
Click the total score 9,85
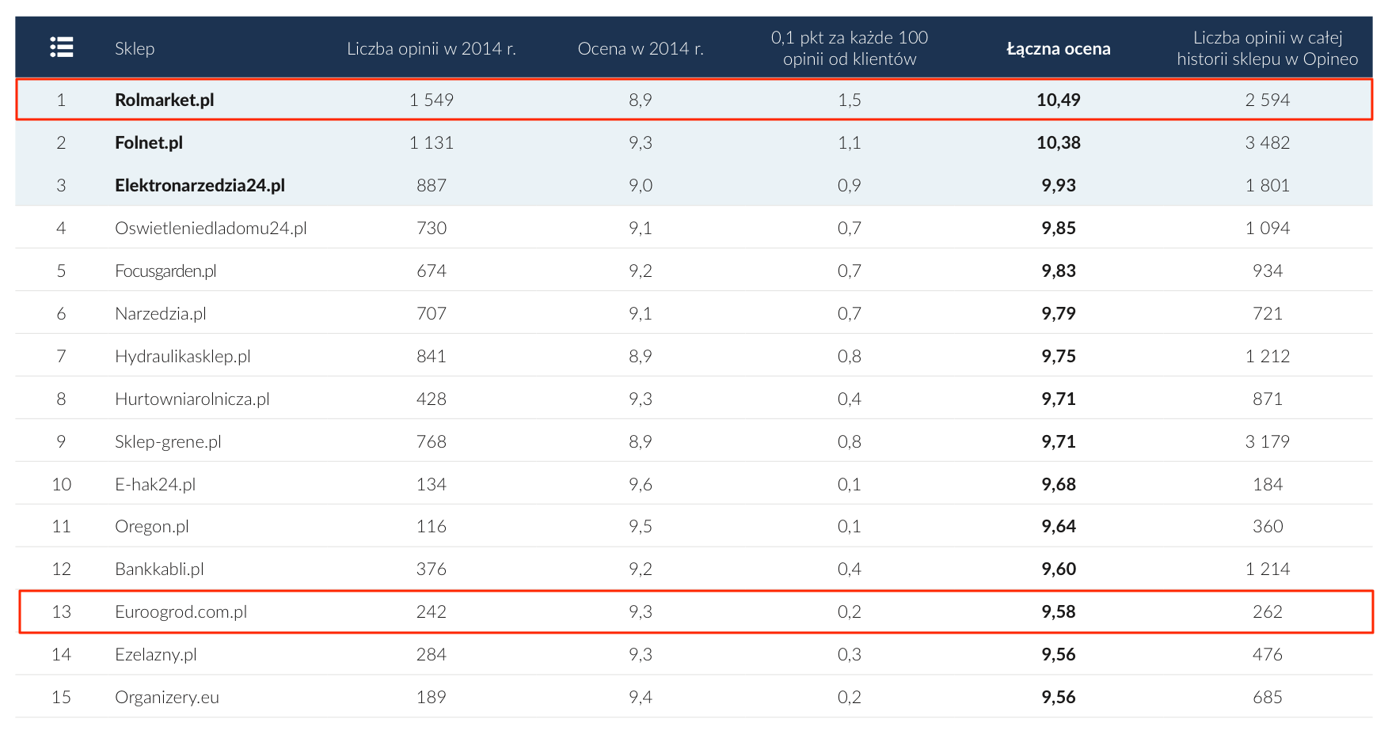pos(1059,228)
